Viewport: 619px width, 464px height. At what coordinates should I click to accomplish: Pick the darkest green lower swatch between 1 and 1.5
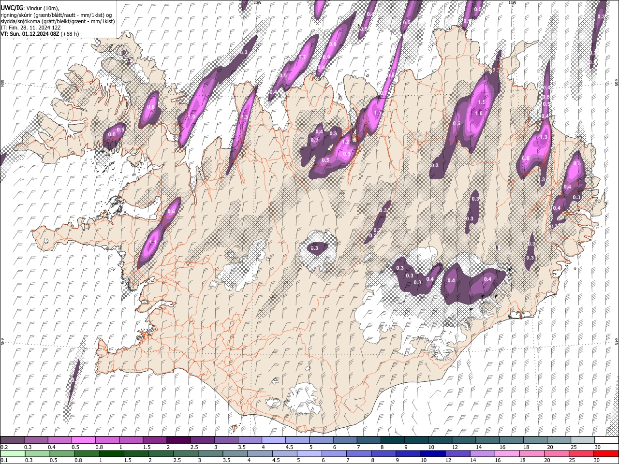[112, 453]
